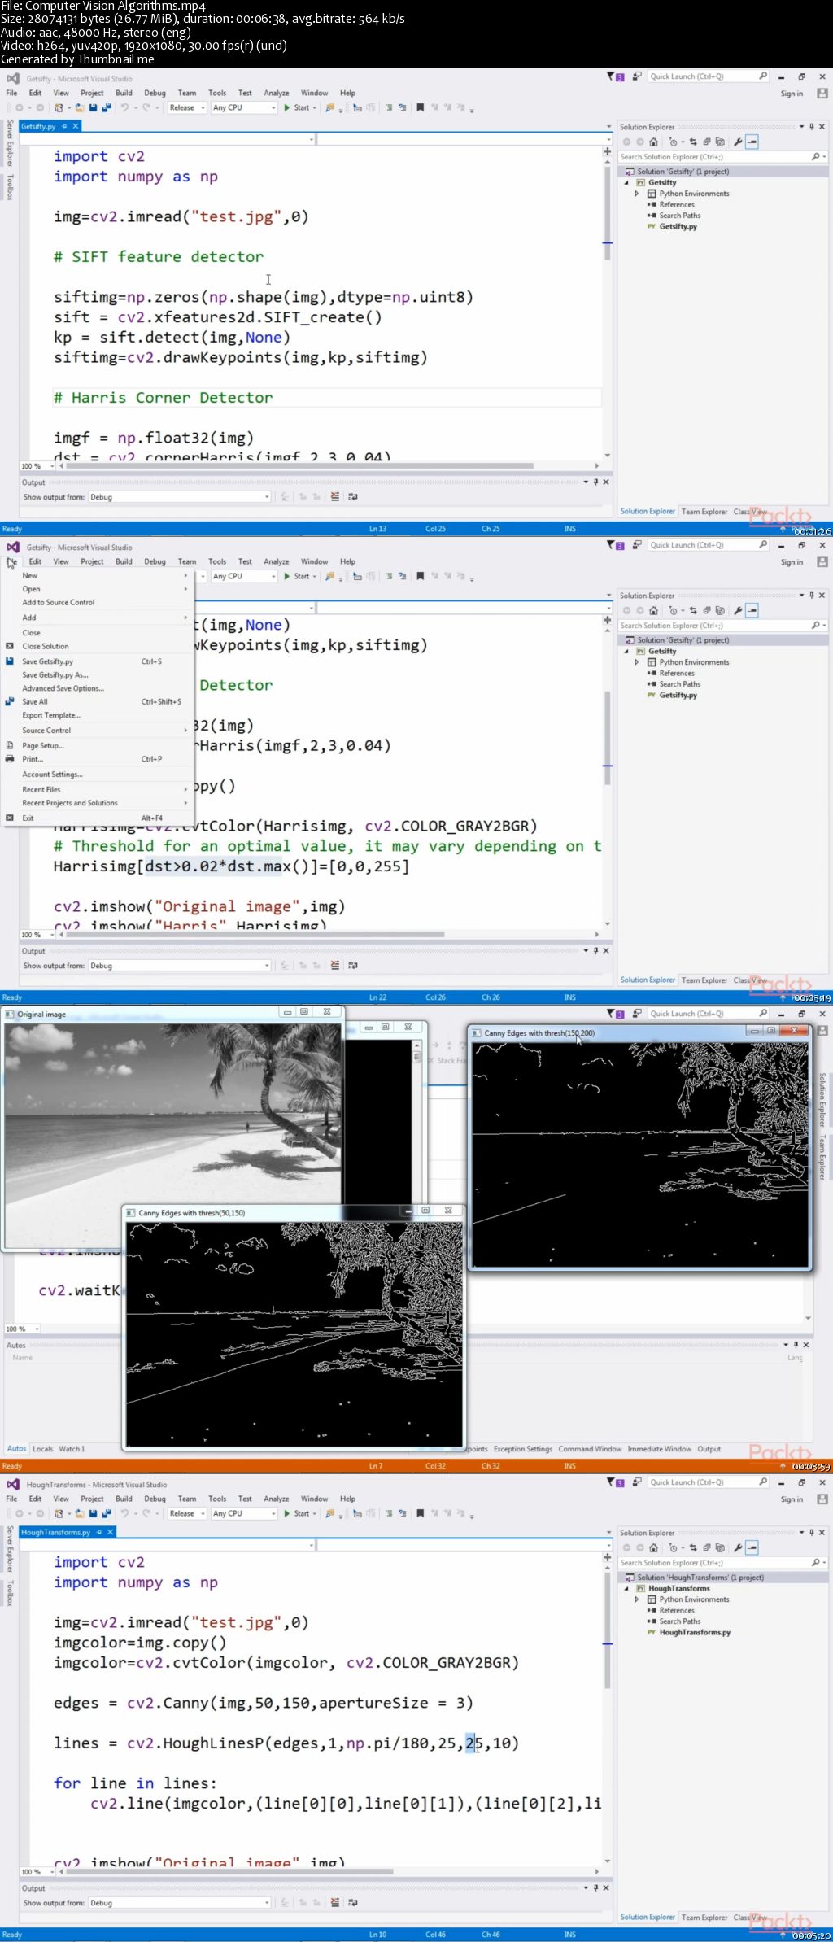The width and height of the screenshot is (833, 1942).
Task: Expand Python Environments under HoughTransforms project
Action: click(637, 1599)
